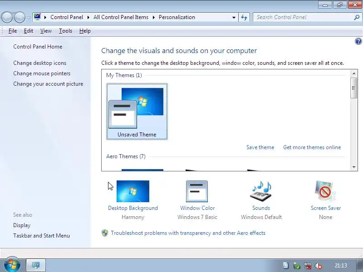Click the muted volume tray icon

click(319, 266)
